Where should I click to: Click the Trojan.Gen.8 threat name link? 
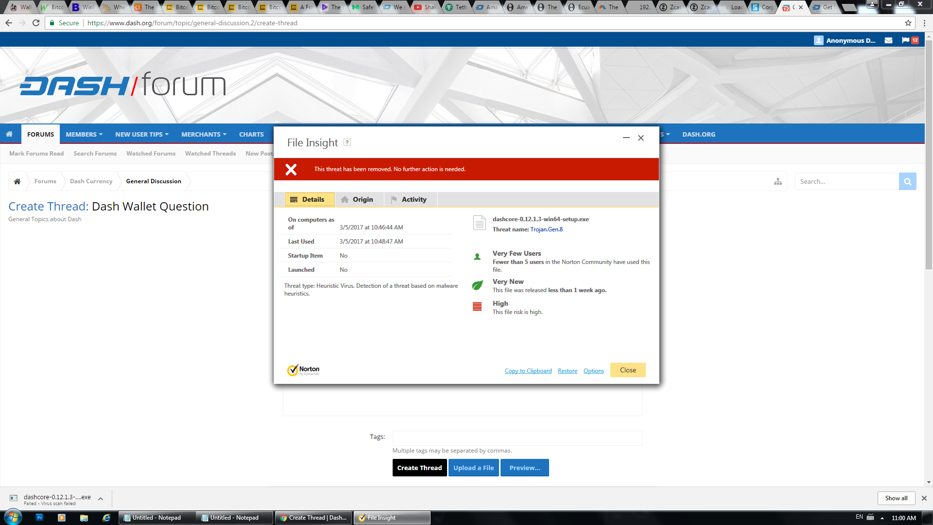(547, 229)
